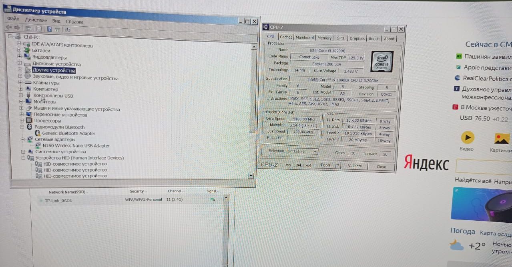The height and width of the screenshot is (267, 512).
Task: Click the Generic Bluetooth Adapter device icon
Action: tap(38, 133)
